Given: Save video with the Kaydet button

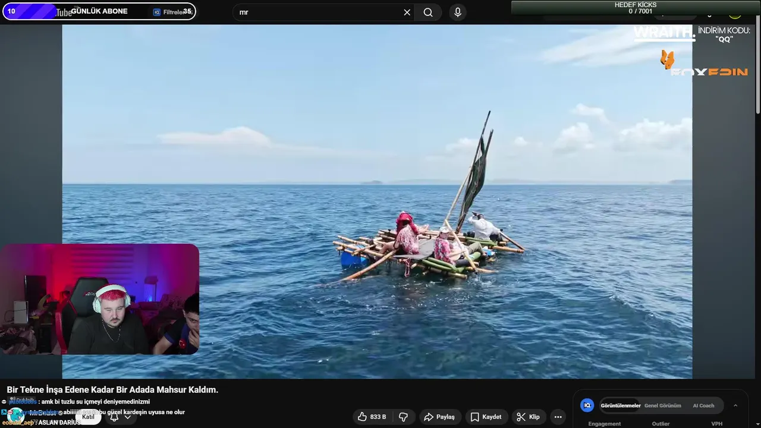Looking at the screenshot, I should coord(486,417).
